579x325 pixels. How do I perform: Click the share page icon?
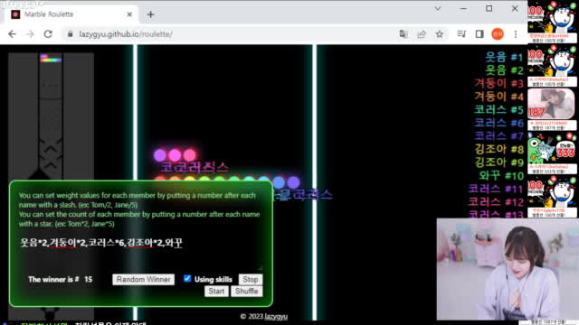click(422, 34)
